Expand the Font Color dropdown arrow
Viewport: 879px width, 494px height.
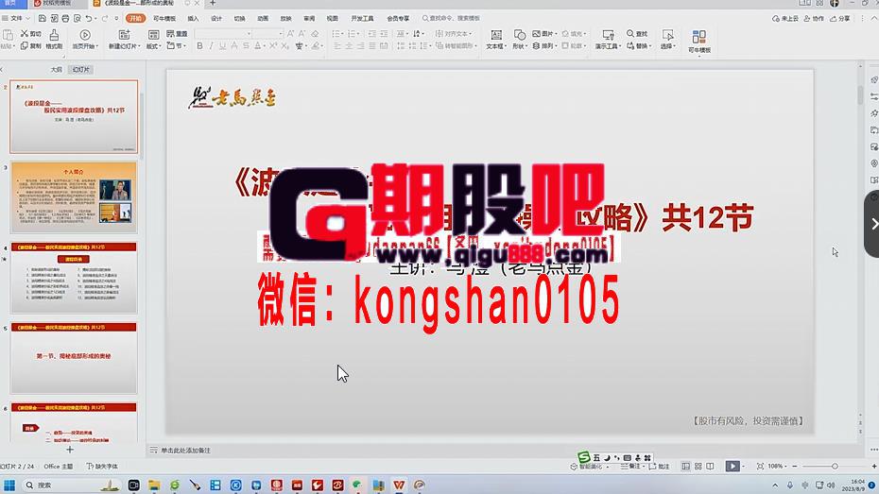point(264,46)
